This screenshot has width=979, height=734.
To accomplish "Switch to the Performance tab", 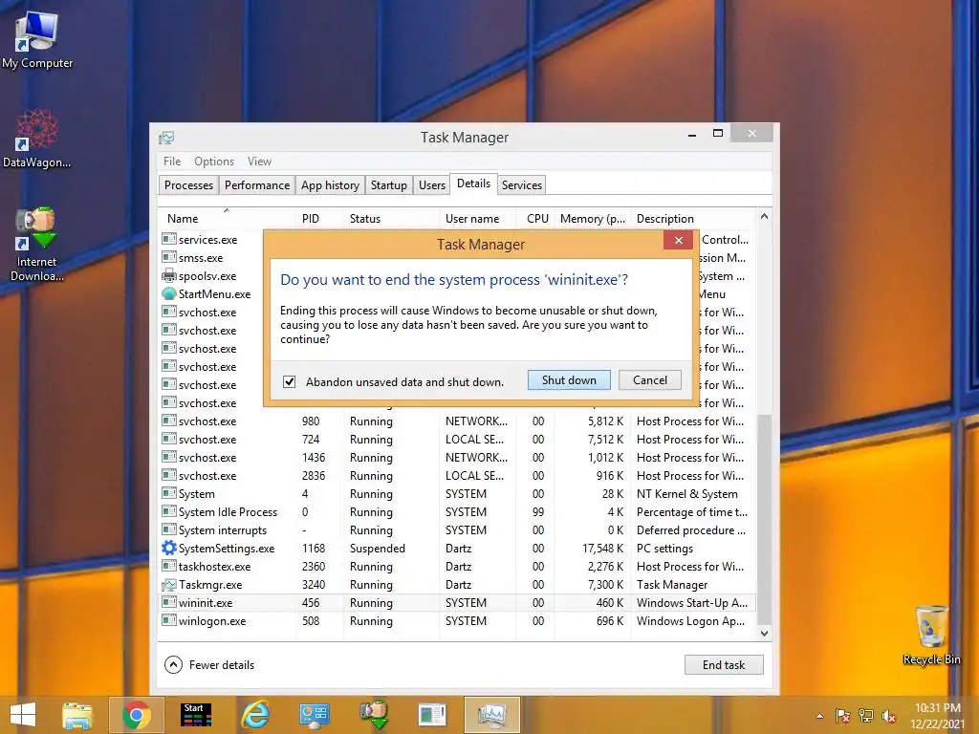I will 257,185.
